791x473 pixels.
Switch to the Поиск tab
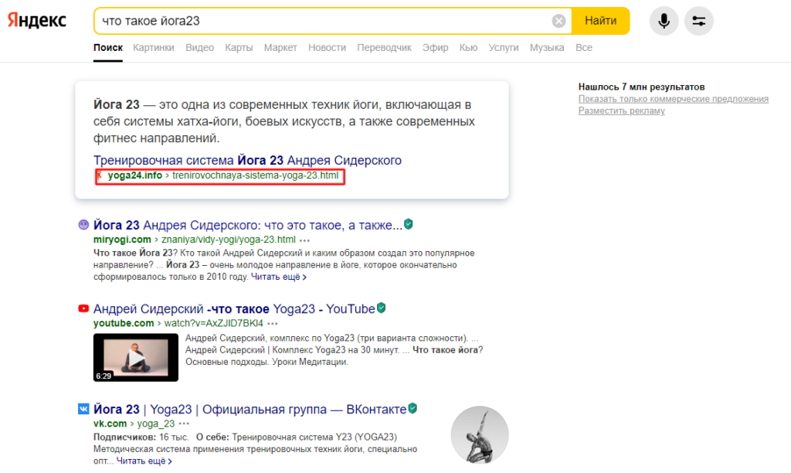pyautogui.click(x=108, y=47)
